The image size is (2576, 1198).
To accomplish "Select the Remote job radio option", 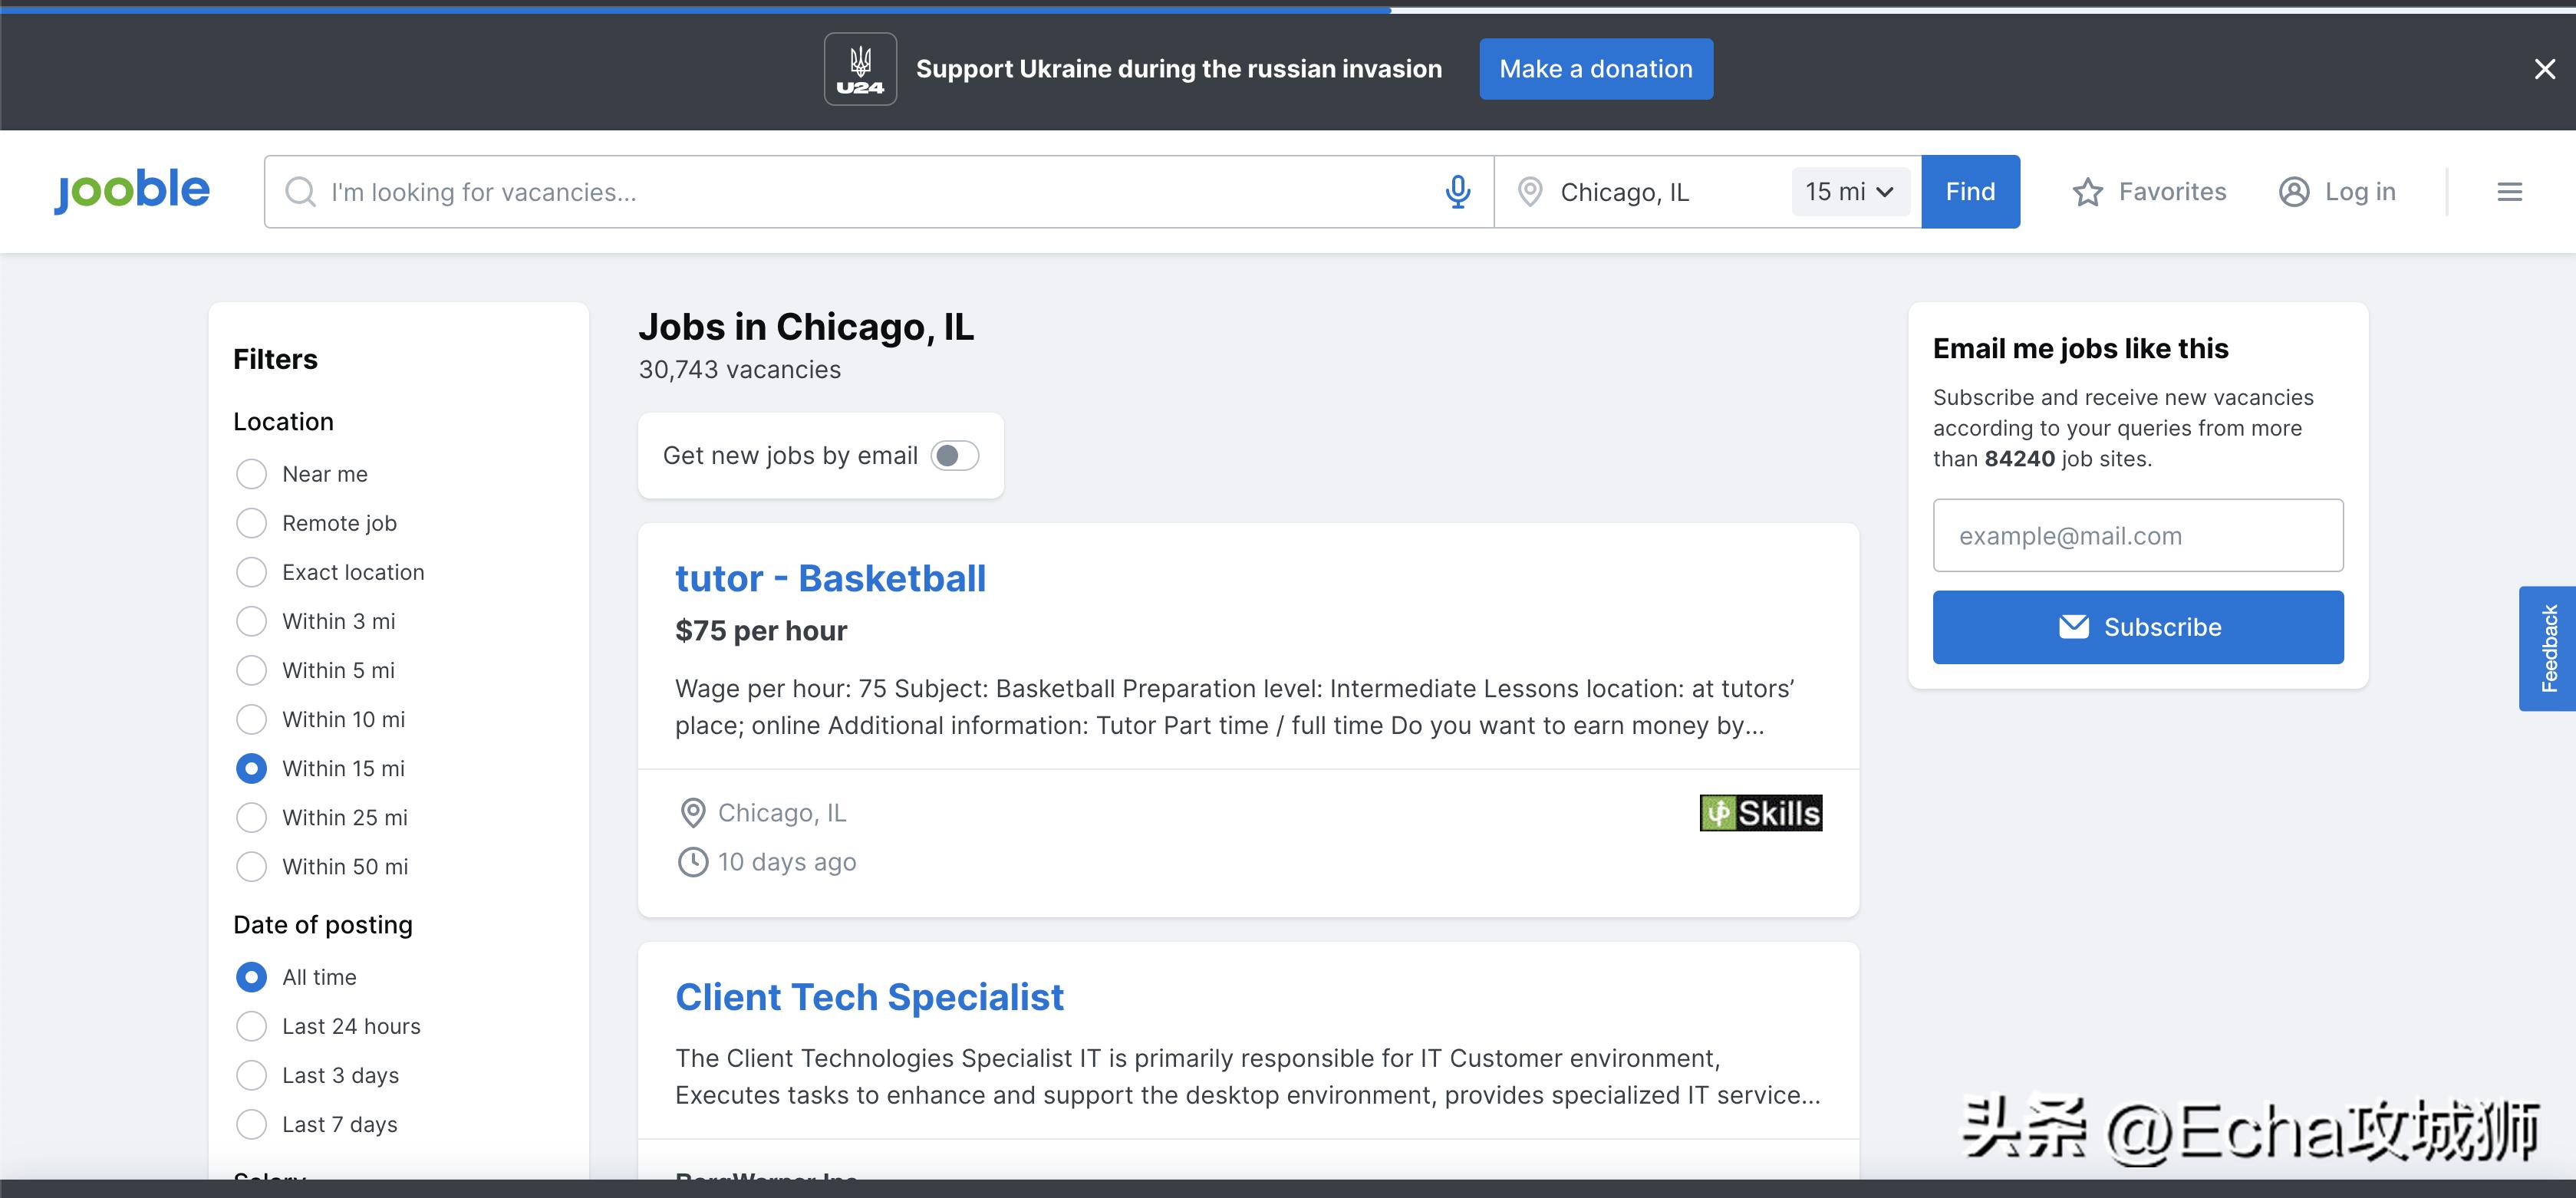I will [x=252, y=523].
